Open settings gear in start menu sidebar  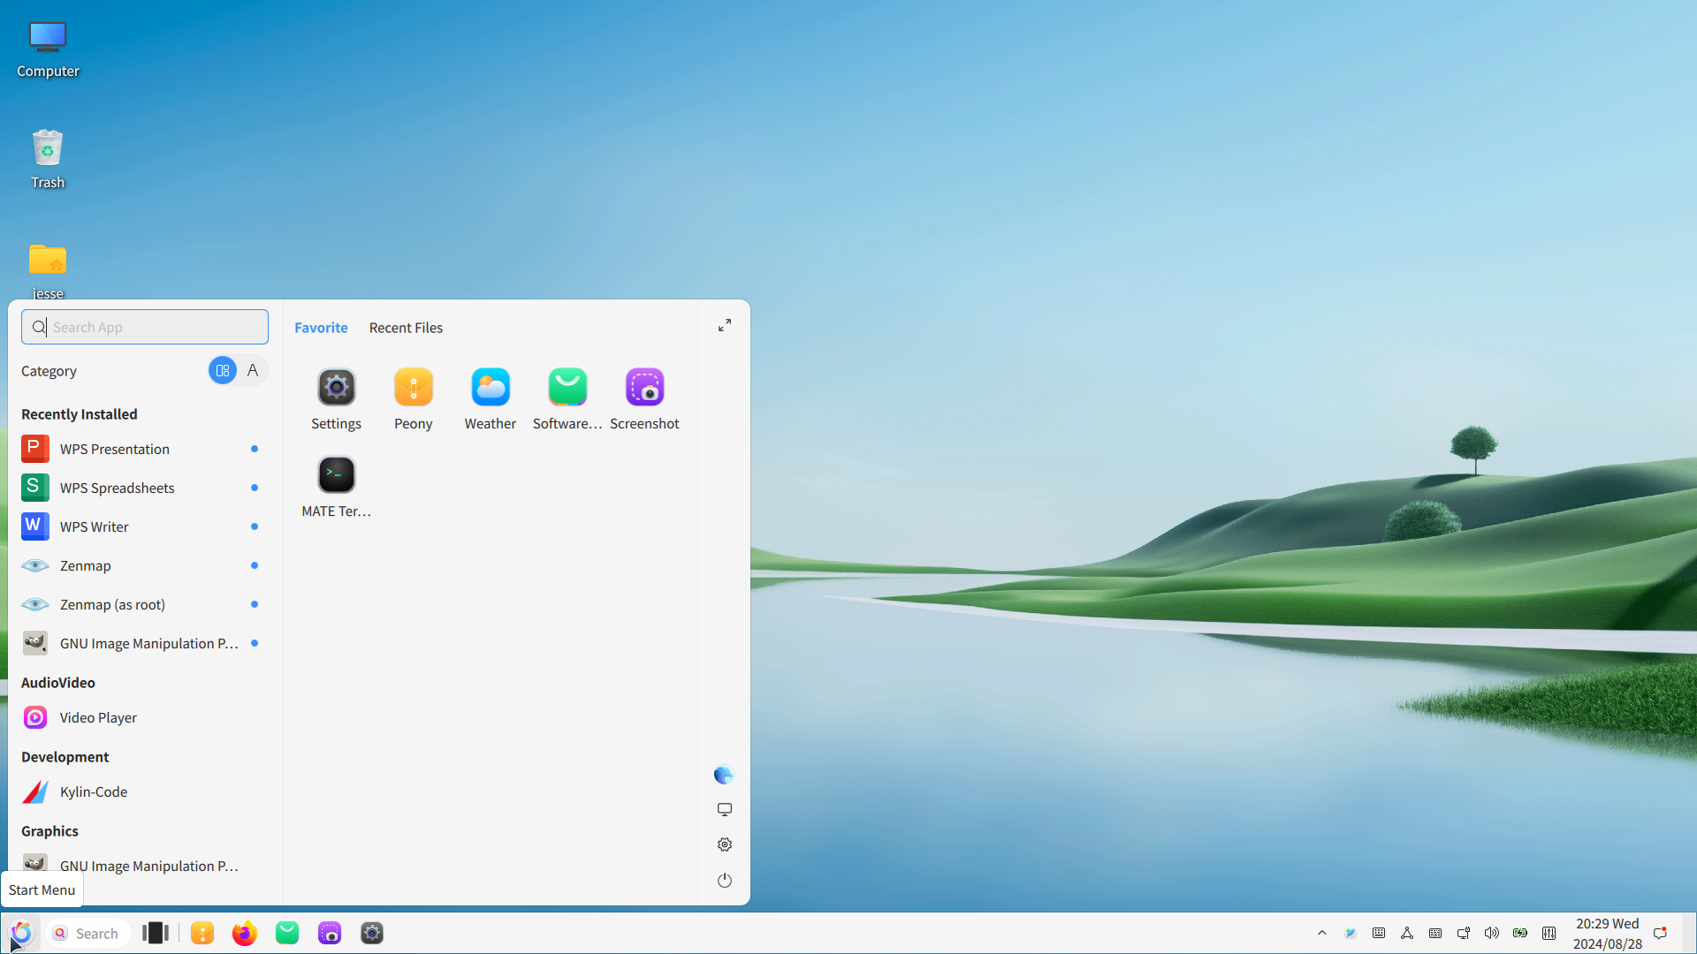point(725,844)
